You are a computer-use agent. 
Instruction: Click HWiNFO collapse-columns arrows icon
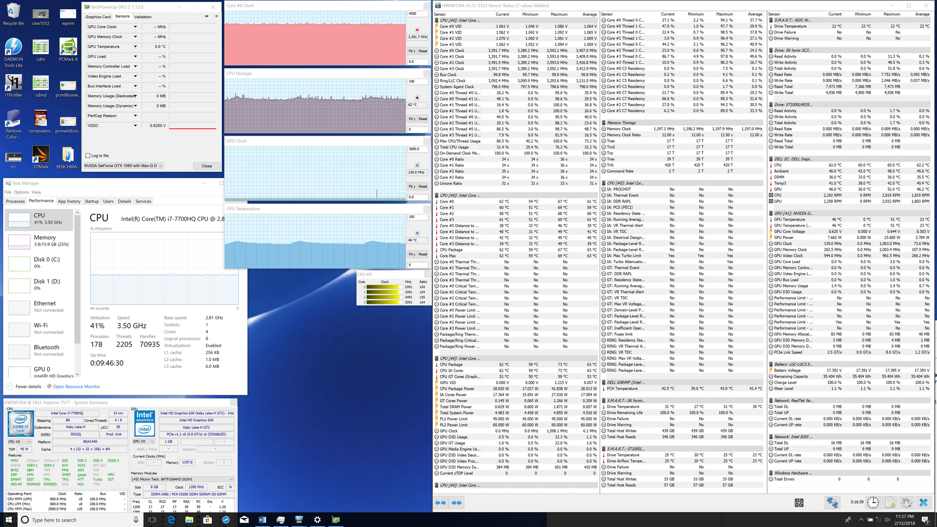tap(457, 502)
